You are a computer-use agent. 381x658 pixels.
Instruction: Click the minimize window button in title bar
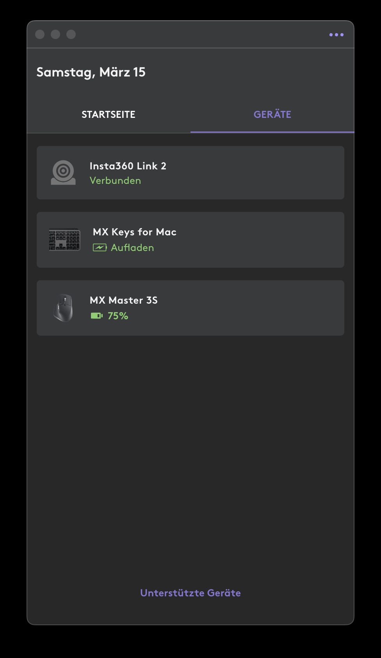tap(55, 34)
